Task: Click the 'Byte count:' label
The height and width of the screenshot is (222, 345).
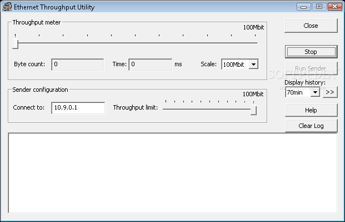Action: point(29,64)
